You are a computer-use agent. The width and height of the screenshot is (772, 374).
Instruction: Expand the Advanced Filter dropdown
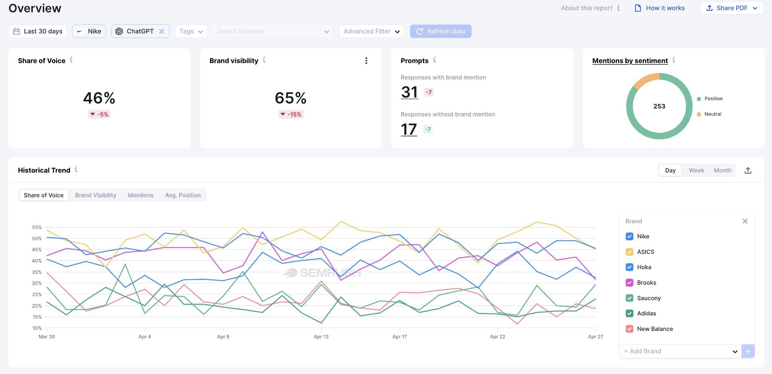(372, 31)
